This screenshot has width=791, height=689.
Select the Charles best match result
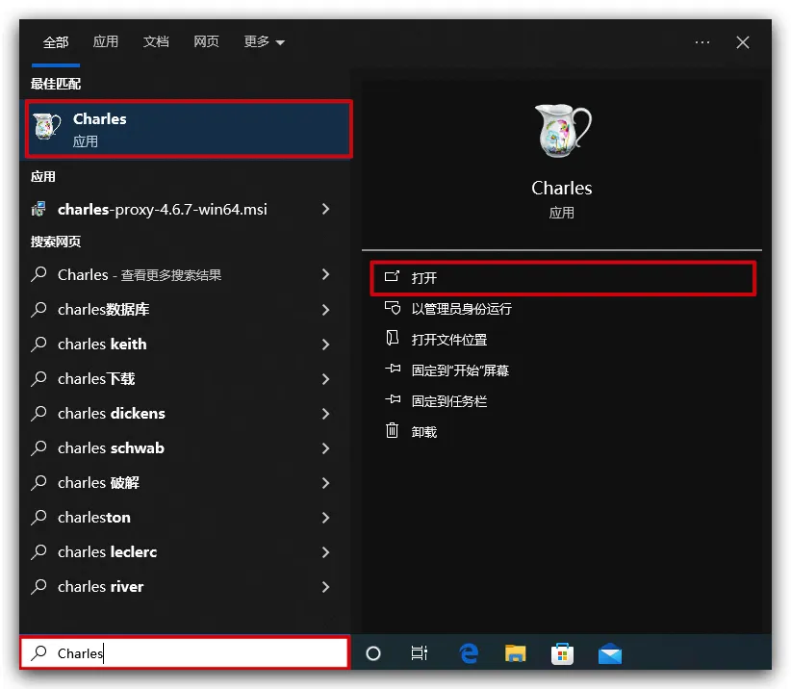189,129
